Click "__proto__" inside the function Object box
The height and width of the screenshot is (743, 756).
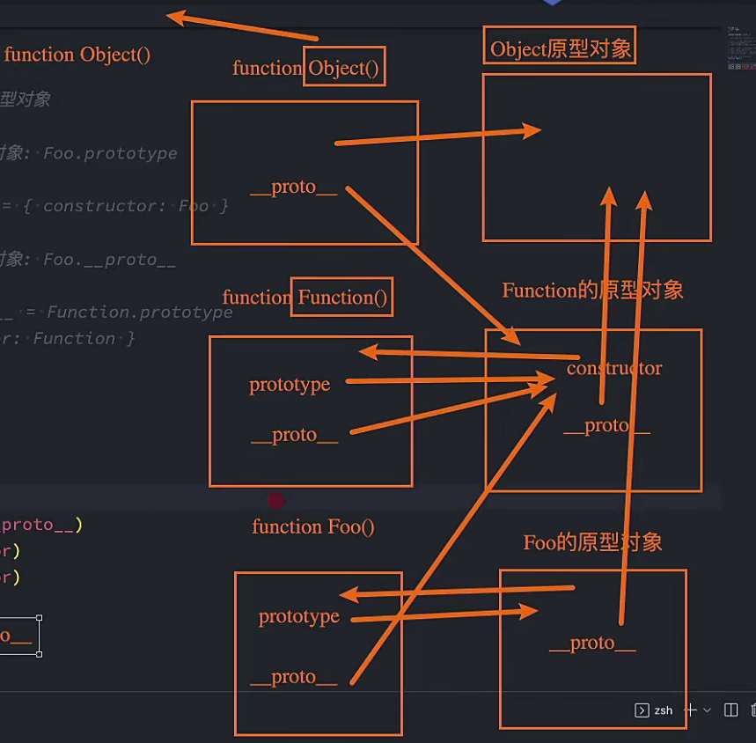point(293,187)
